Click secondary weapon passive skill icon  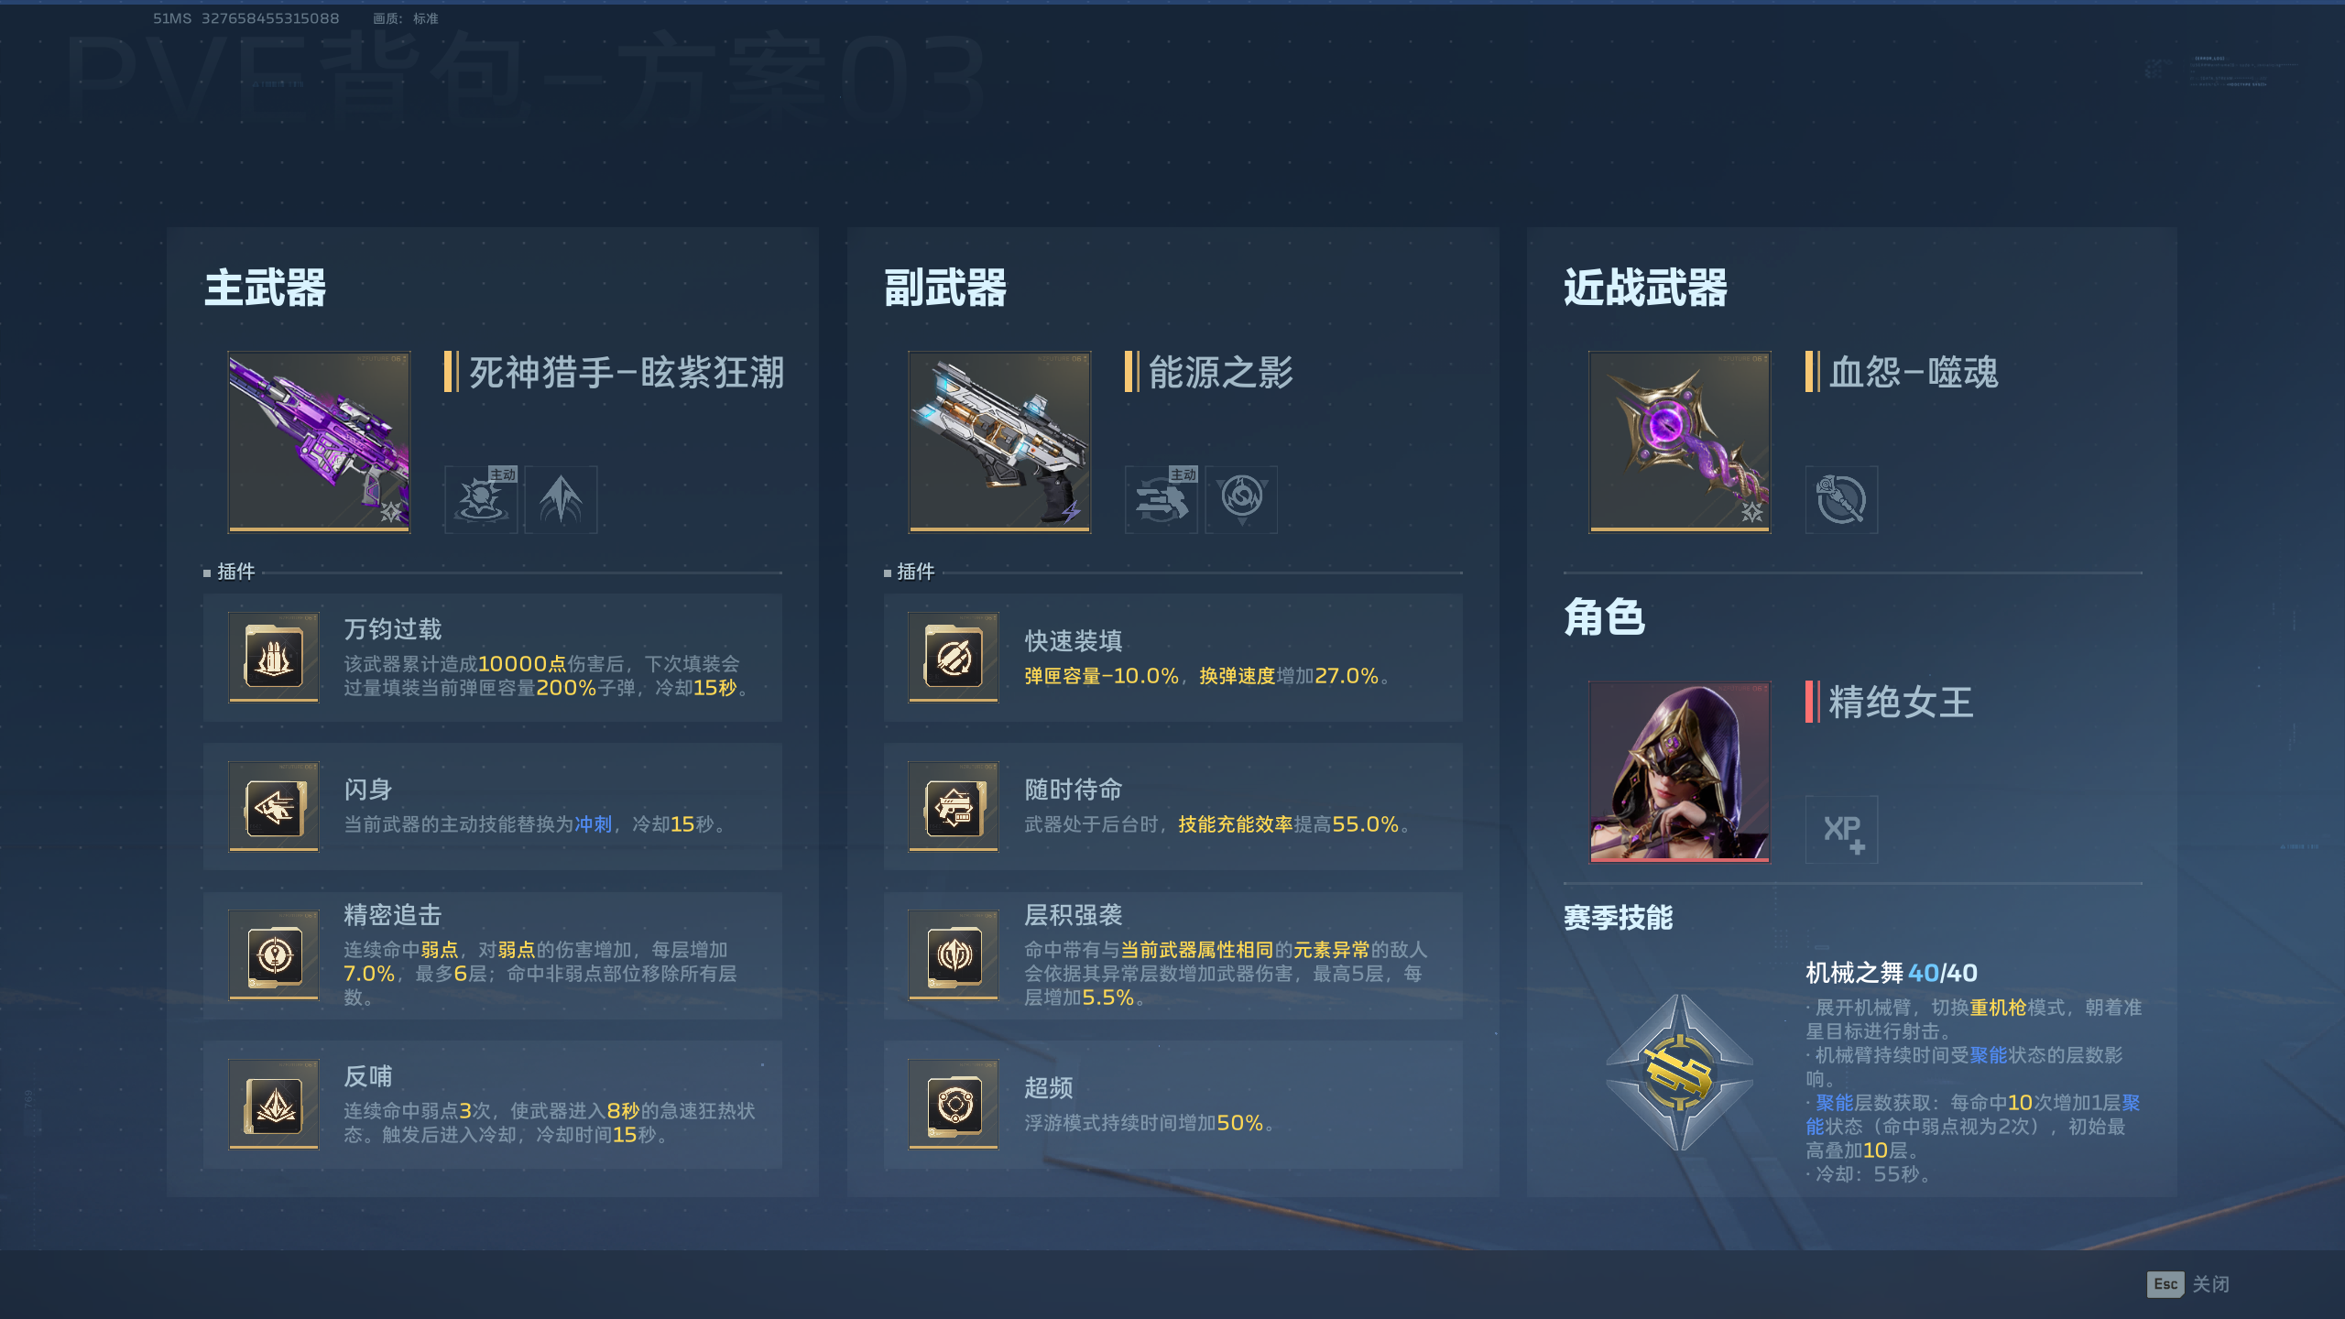(x=1241, y=499)
